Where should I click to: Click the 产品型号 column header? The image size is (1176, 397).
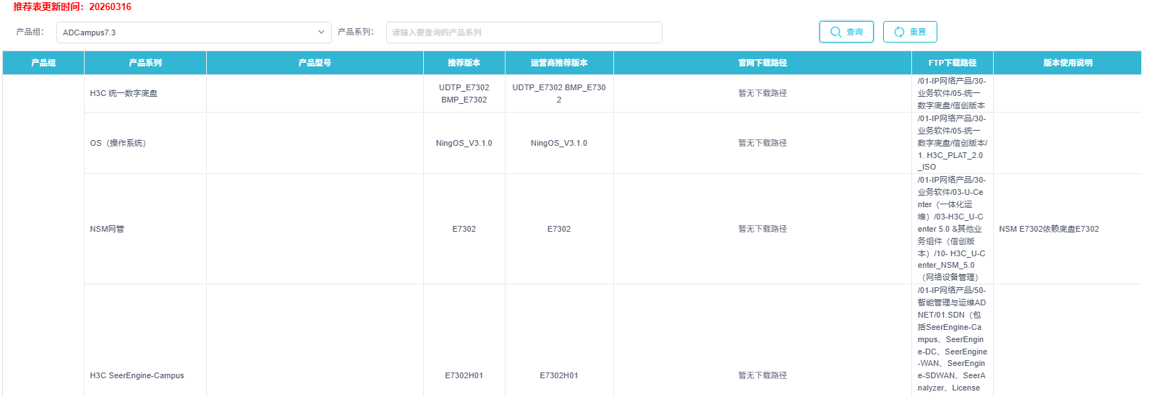click(315, 63)
